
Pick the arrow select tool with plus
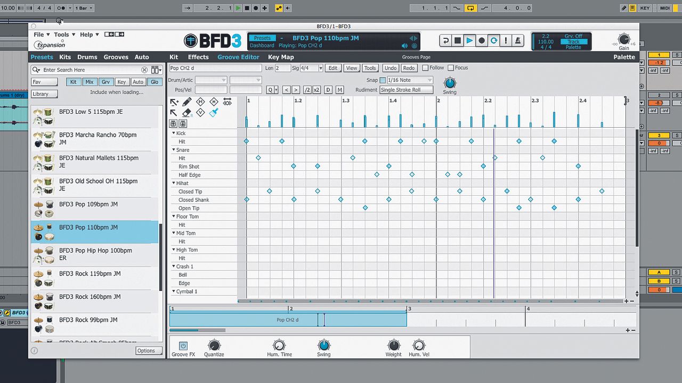click(x=174, y=102)
